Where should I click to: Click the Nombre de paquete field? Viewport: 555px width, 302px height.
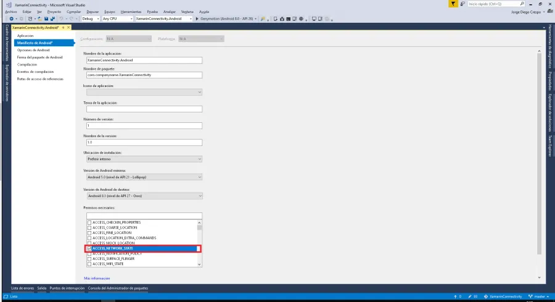(144, 75)
